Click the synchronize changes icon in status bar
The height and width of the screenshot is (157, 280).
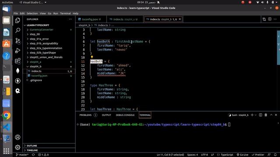tap(33, 155)
